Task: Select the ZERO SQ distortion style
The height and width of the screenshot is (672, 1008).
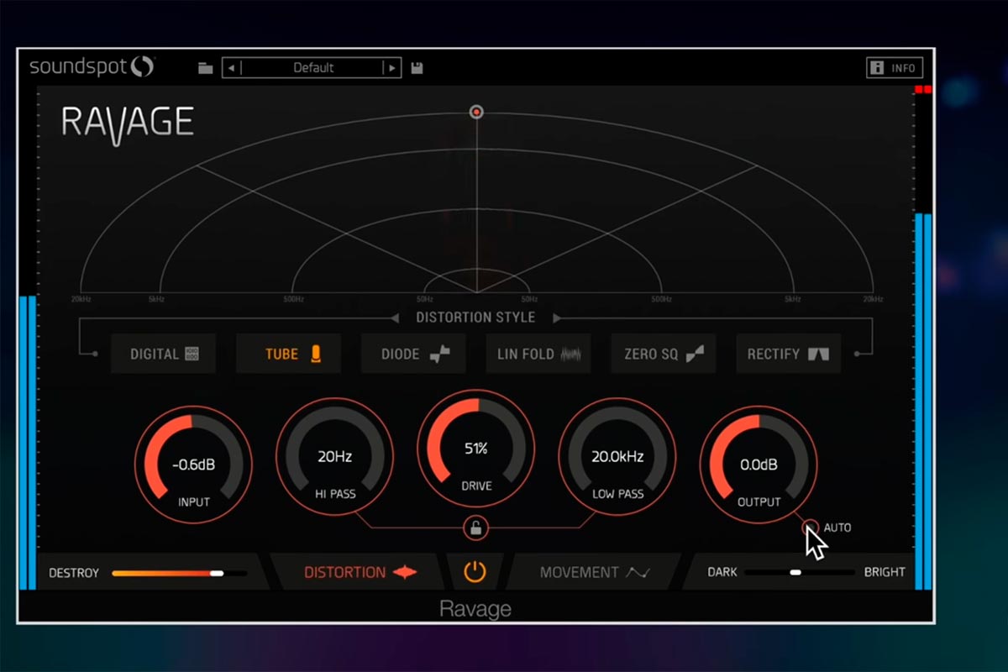Action: [664, 354]
